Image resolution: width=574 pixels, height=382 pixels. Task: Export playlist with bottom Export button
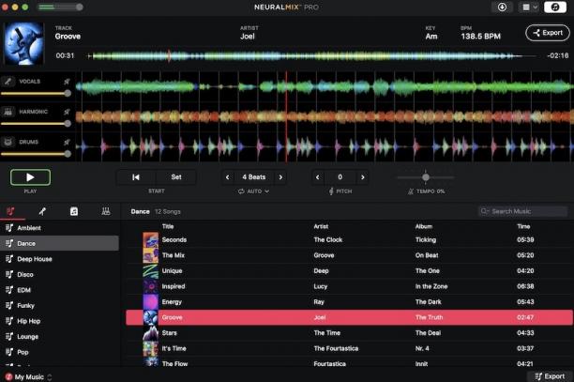point(550,376)
